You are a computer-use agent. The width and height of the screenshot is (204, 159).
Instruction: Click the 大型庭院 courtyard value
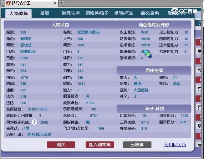pos(141,90)
